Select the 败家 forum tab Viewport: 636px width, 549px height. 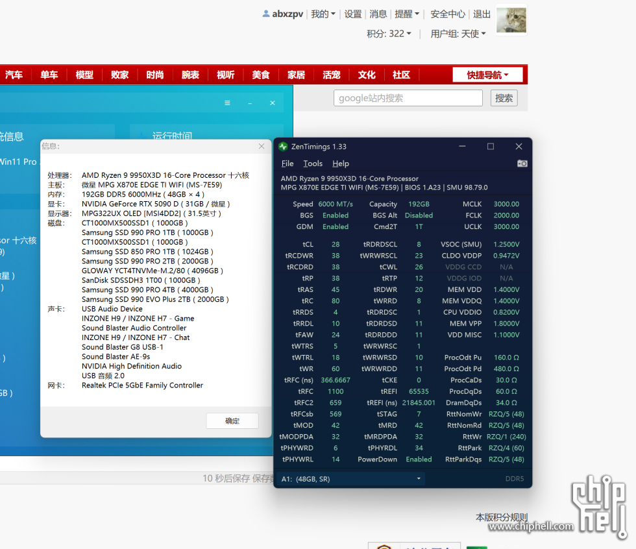click(x=119, y=75)
